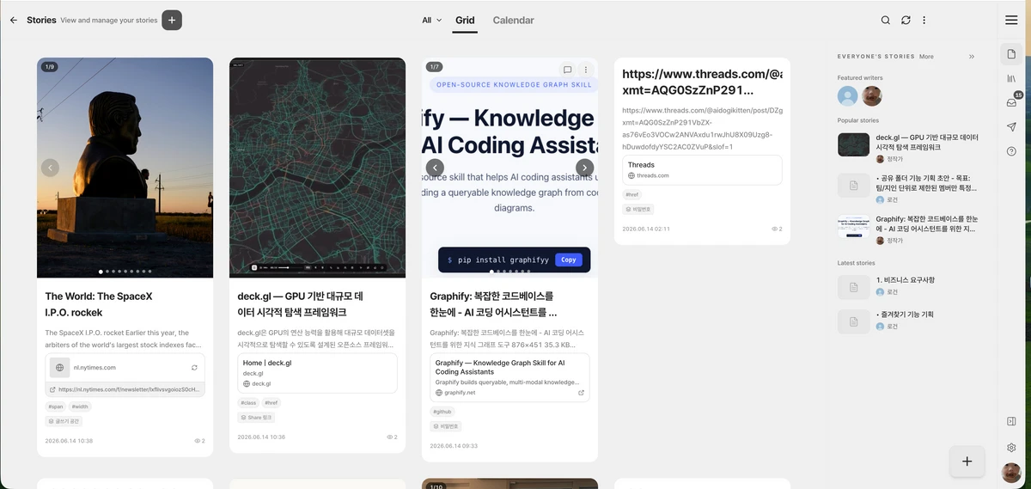Click the #span tag on SpaceX card
Viewport: 1031px width, 489px height.
pos(56,406)
